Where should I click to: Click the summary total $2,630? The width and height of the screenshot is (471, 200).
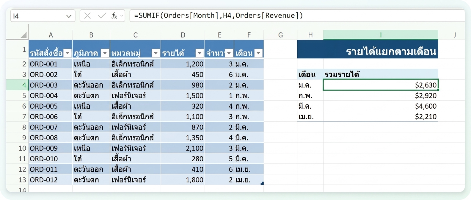pos(381,85)
